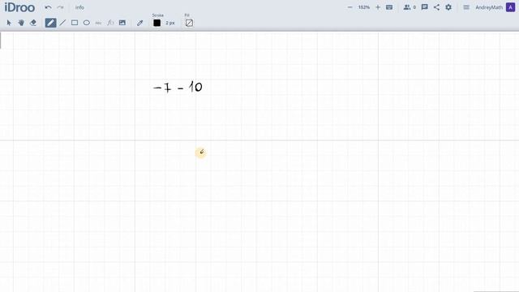Choose the eraser tool
519x292 pixels.
click(33, 23)
